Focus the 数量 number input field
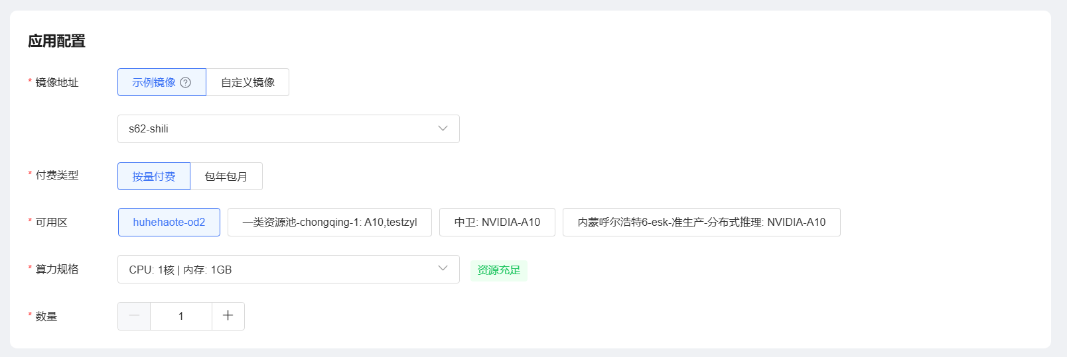 point(180,317)
